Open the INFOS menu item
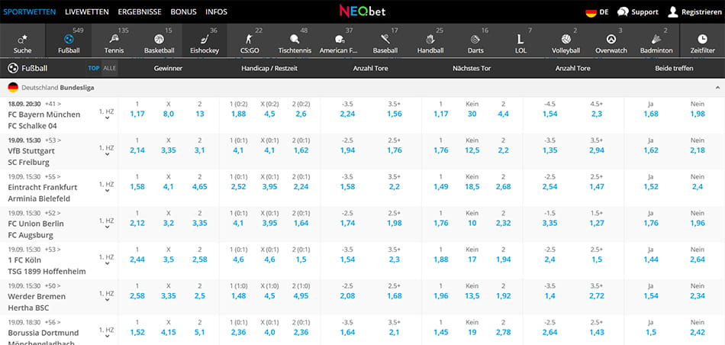Screen dimensions: 725x345 [x=217, y=12]
